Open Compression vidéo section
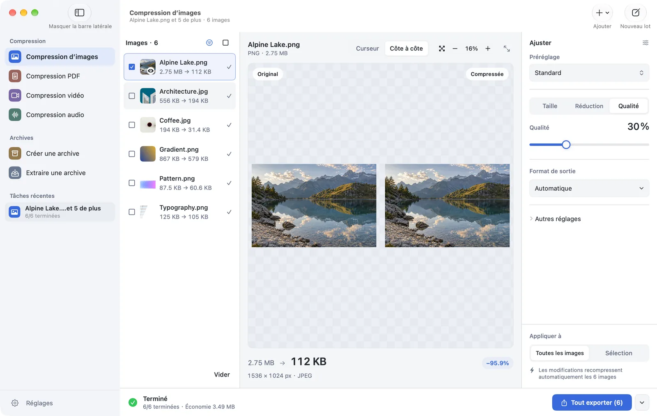This screenshot has height=416, width=657. click(60, 95)
